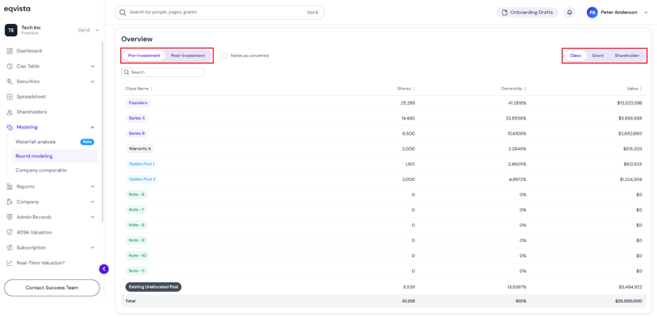This screenshot has height=317, width=657.
Task: Click Existing Unallocated Pool tag
Action: click(x=153, y=287)
